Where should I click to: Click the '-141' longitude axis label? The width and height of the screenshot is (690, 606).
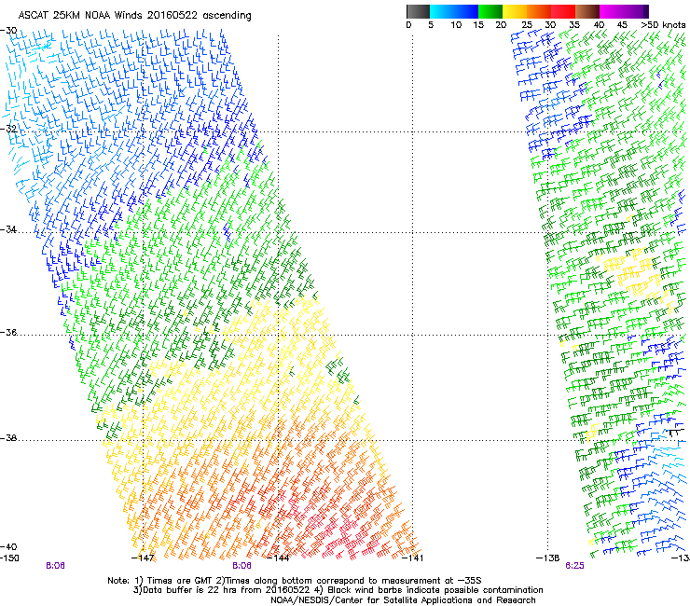[x=413, y=558]
